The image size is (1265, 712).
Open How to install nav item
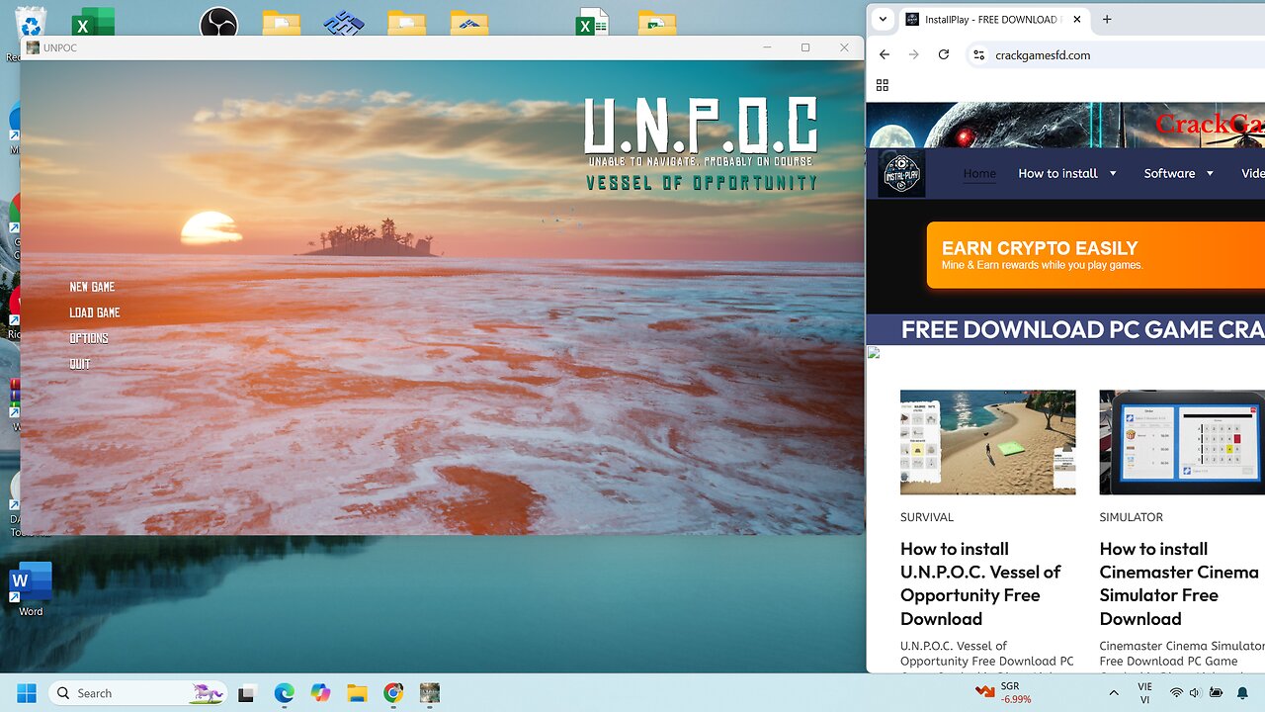1057,173
